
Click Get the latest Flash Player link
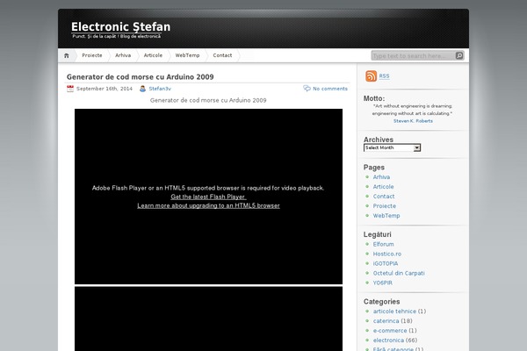pos(208,197)
